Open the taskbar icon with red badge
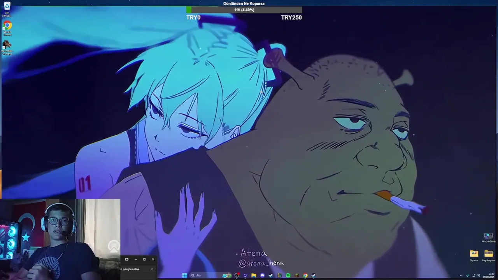Viewport: 498px width, 280px height. pyautogui.click(x=237, y=275)
